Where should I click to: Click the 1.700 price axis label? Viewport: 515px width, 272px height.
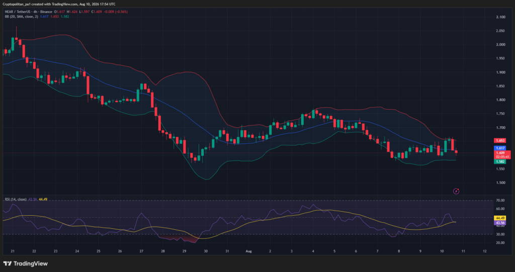[500, 128]
